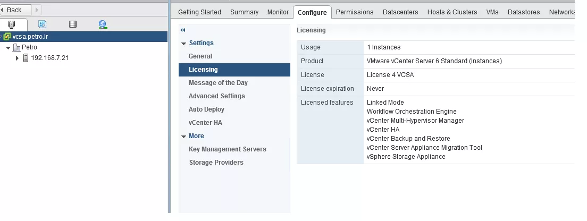Click the 'License 4 VCSA' value

tap(390, 75)
